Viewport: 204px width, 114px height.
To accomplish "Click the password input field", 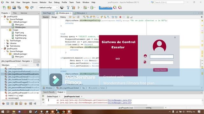I will pyautogui.click(x=162, y=62).
